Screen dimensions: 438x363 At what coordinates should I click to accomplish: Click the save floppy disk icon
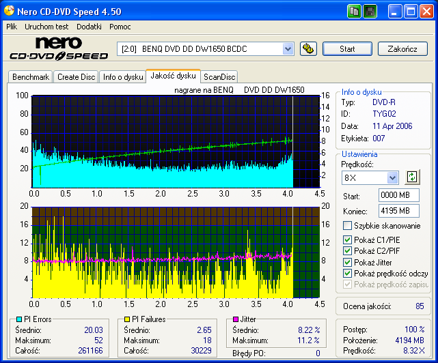[x=370, y=12]
